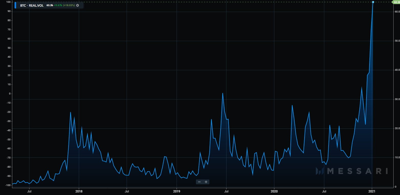Click the (+18.03%) percent change in legend
Image resolution: width=400 pixels, height=195 pixels.
69,5
